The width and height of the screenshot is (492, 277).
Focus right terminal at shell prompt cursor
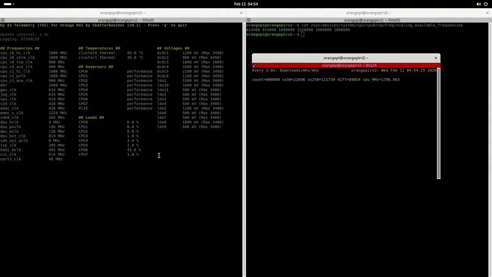[x=303, y=34]
